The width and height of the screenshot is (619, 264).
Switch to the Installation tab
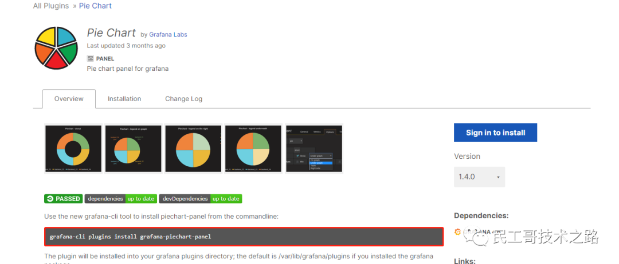point(124,99)
